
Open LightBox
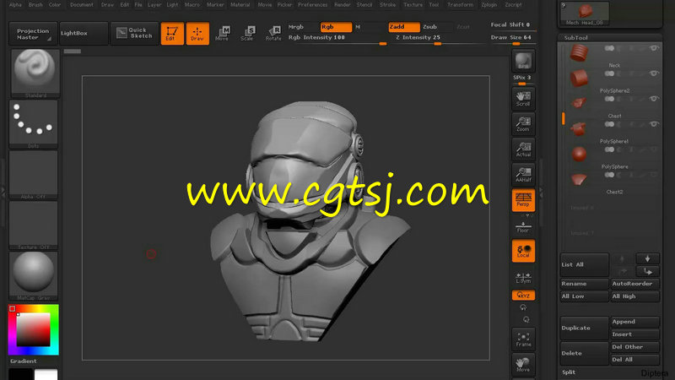(84, 34)
